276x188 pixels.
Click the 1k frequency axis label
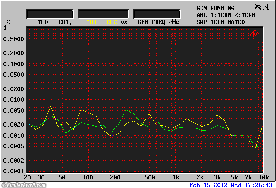[x=176, y=177]
